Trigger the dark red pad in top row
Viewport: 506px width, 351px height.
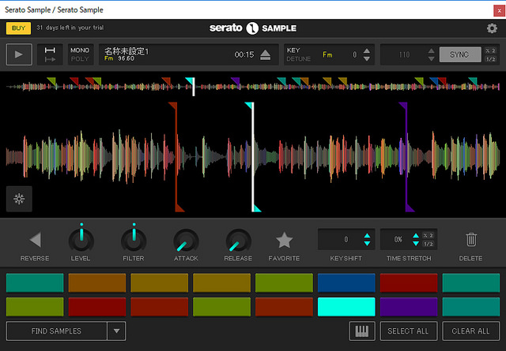pyautogui.click(x=409, y=282)
